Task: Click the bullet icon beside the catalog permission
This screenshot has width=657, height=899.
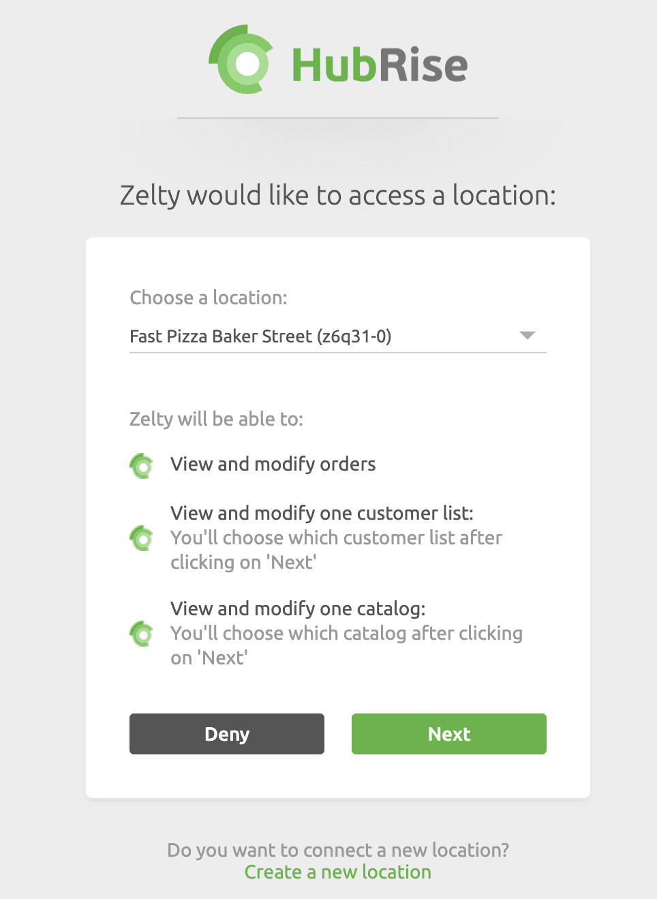Action: pyautogui.click(x=142, y=634)
